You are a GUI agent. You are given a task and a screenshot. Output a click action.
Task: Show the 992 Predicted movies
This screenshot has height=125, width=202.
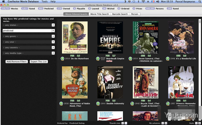tap(46, 9)
